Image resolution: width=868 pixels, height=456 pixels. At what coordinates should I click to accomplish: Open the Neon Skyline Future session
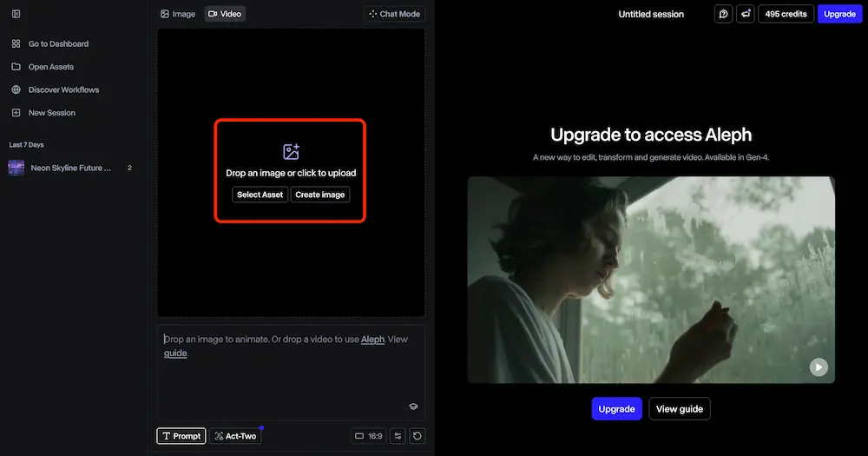[71, 168]
